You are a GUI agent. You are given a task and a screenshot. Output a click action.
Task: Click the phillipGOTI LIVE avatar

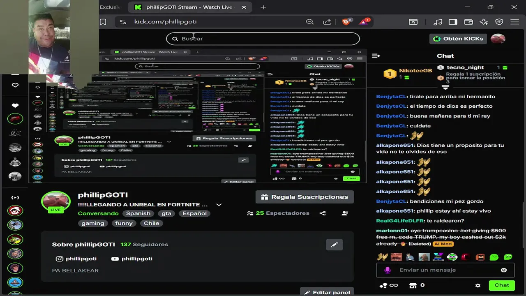pyautogui.click(x=55, y=202)
